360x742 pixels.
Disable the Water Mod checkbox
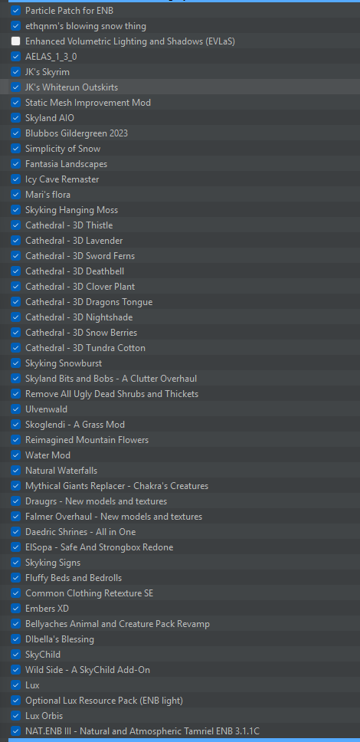click(x=15, y=455)
